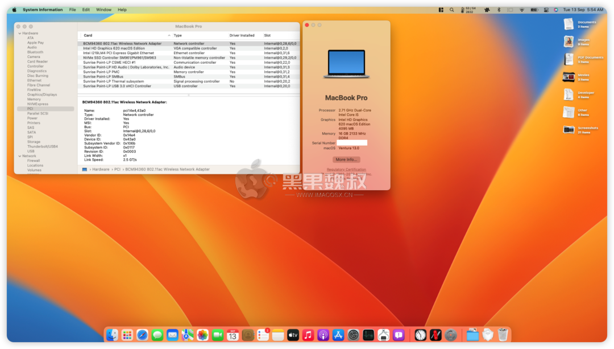Open the Help menu

click(x=122, y=10)
